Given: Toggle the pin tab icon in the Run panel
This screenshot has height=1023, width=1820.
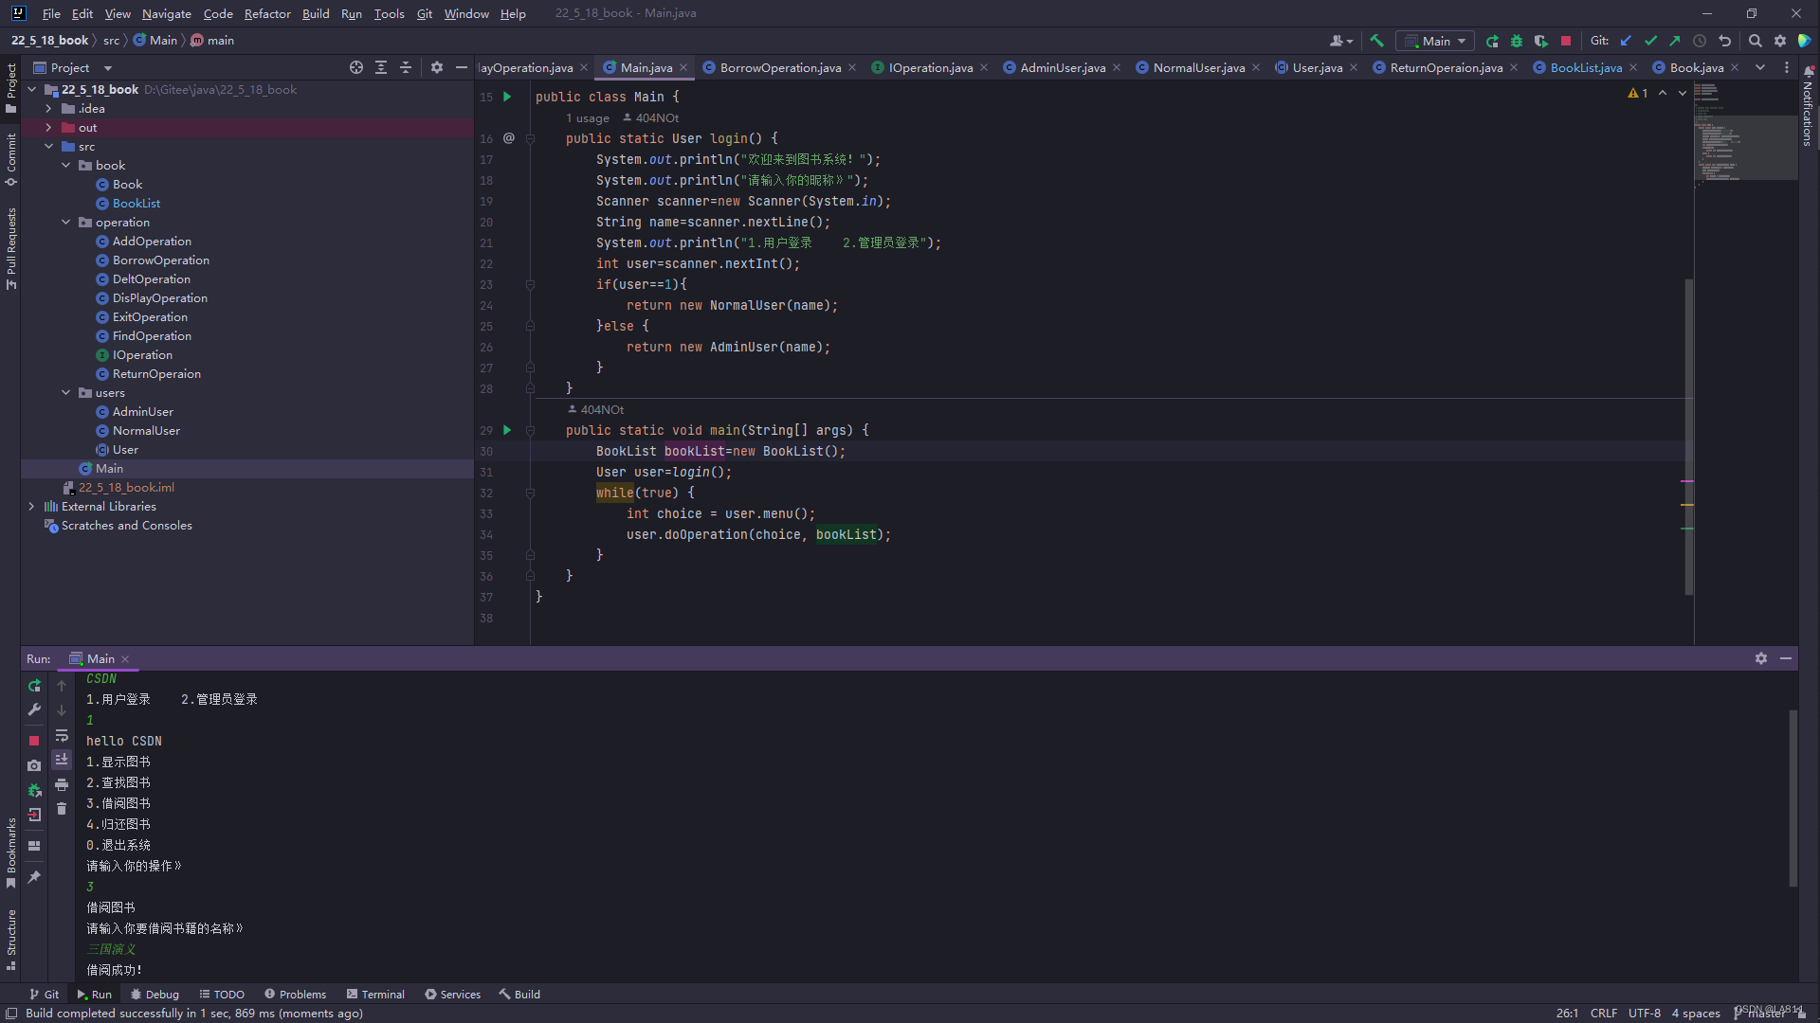Looking at the screenshot, I should pos(34,877).
